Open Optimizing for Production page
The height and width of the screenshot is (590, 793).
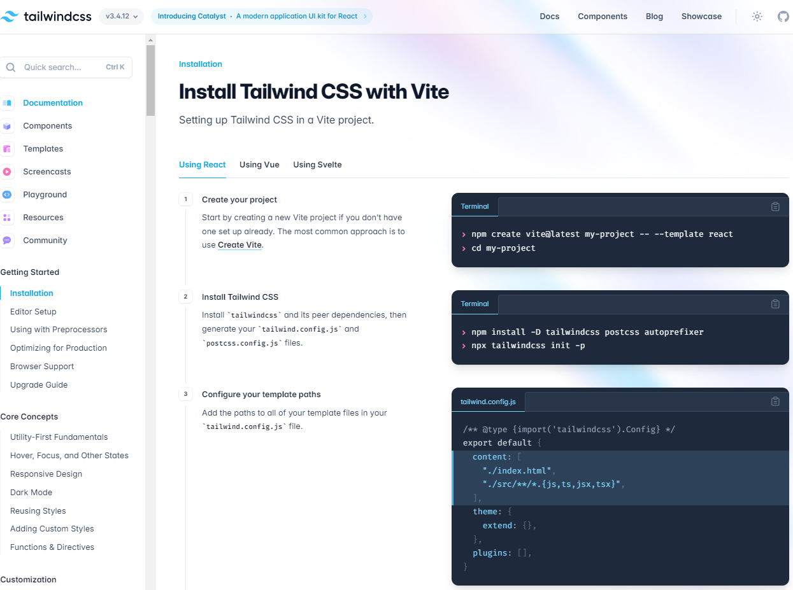click(x=59, y=348)
